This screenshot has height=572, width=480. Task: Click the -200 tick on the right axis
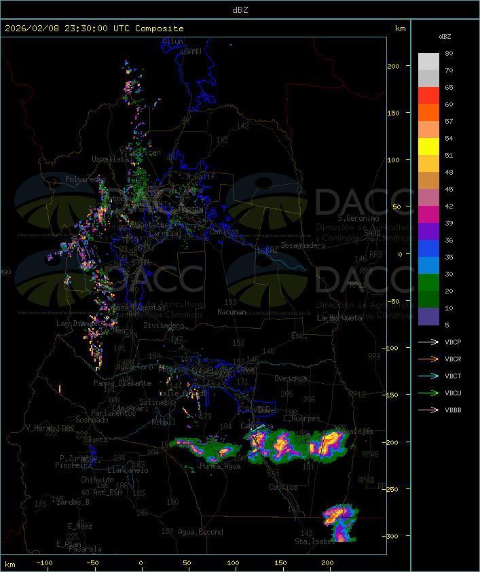pos(390,442)
